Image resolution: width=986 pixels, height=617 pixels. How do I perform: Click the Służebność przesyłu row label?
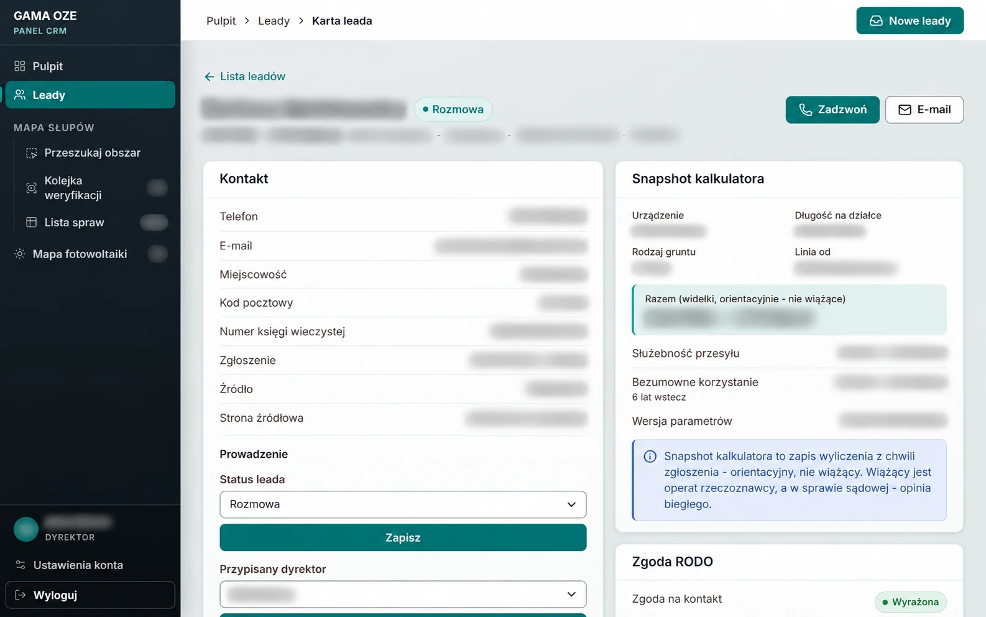[686, 353]
